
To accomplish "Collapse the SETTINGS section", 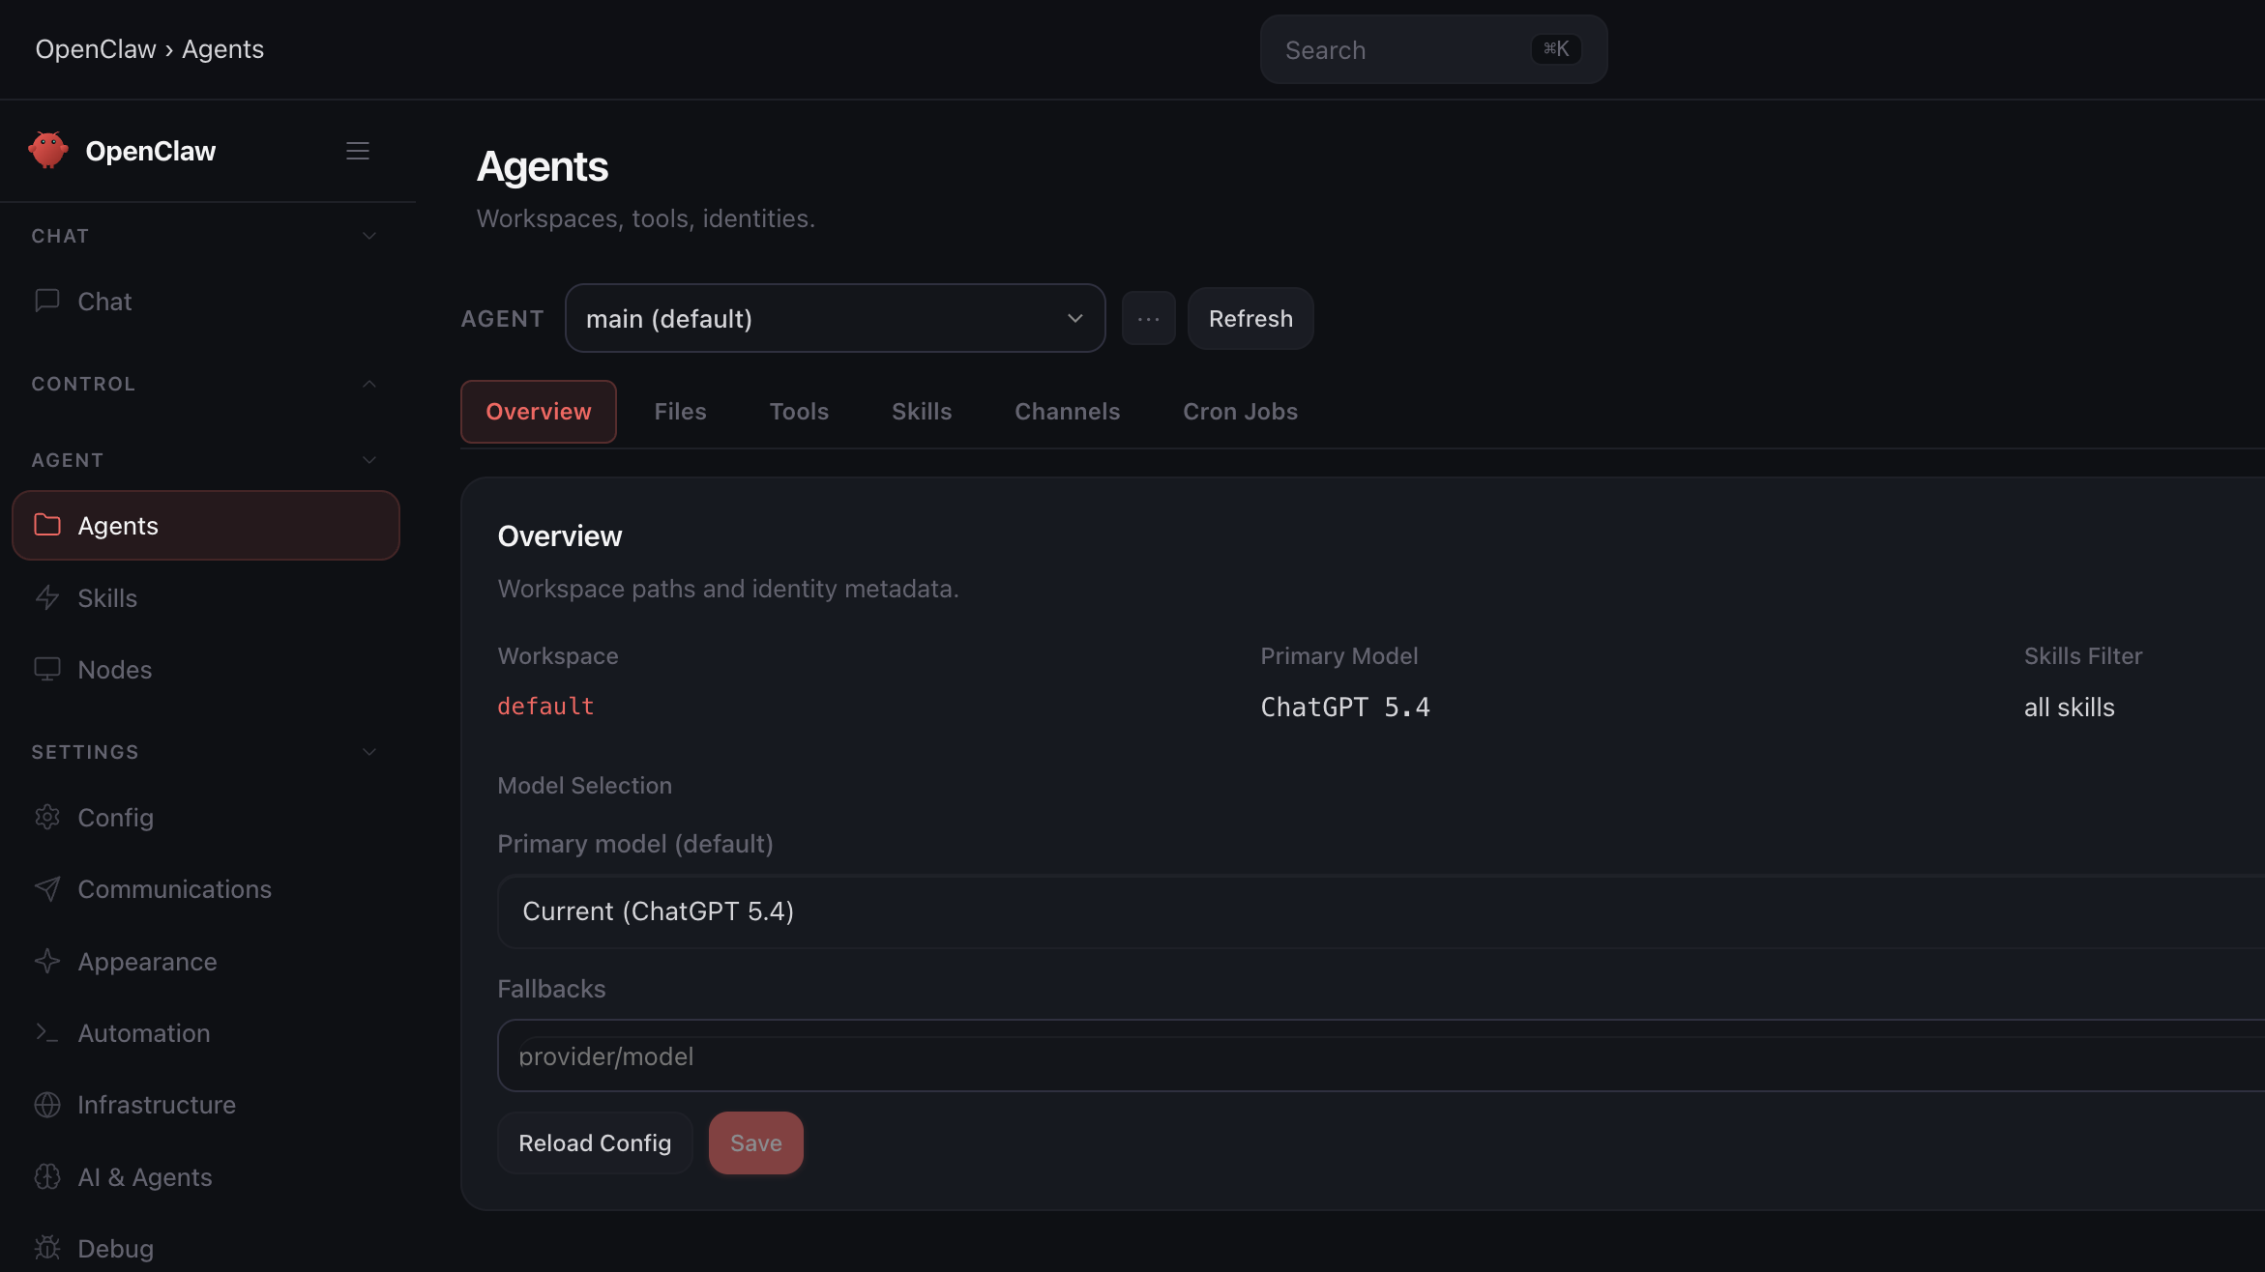I will [368, 751].
